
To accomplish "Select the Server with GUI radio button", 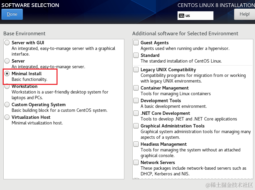I will click(7, 43).
